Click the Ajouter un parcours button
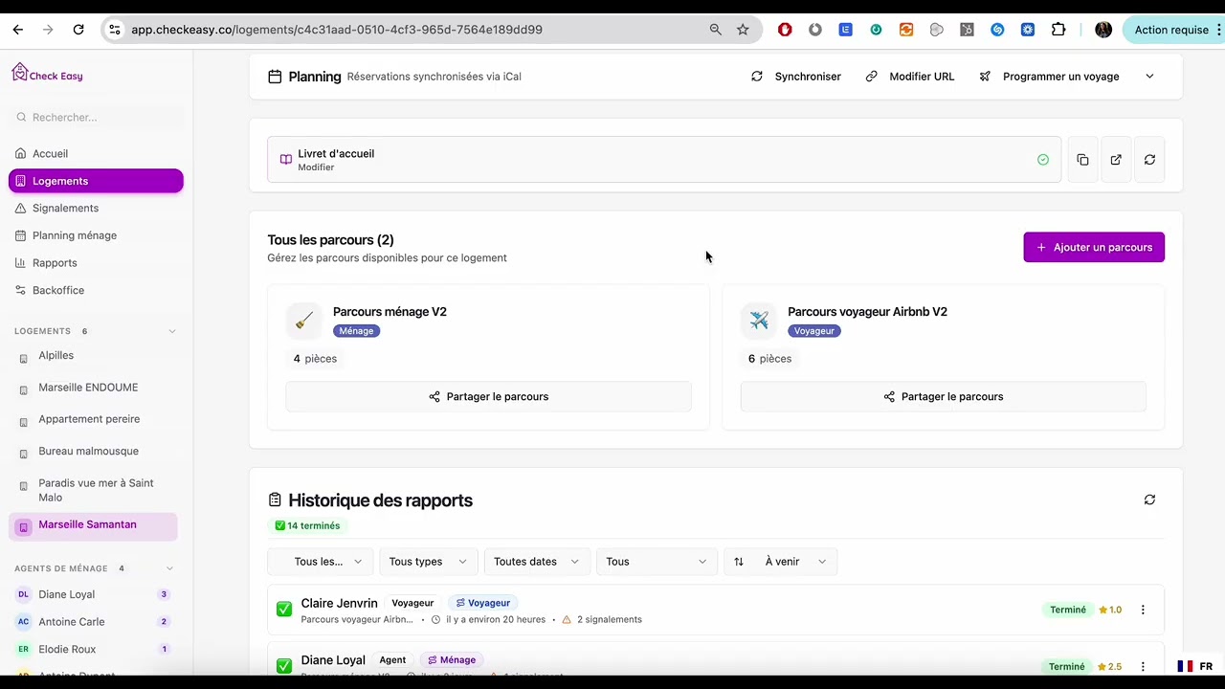 1094,247
